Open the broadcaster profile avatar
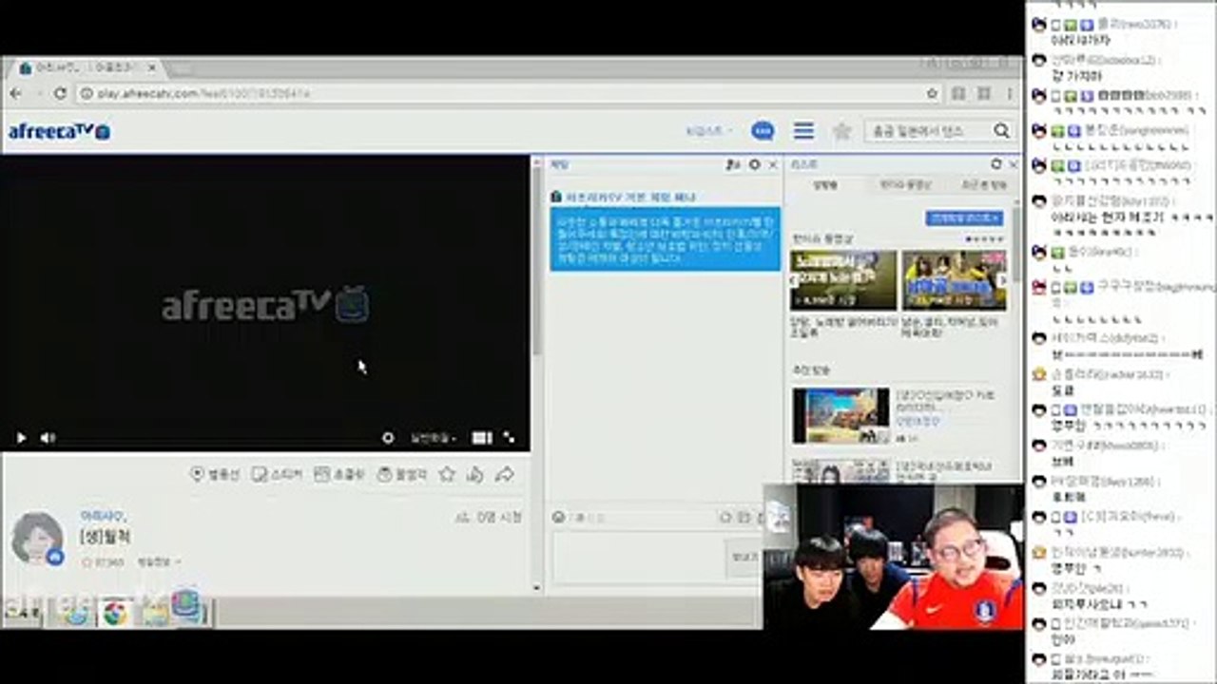 38,538
